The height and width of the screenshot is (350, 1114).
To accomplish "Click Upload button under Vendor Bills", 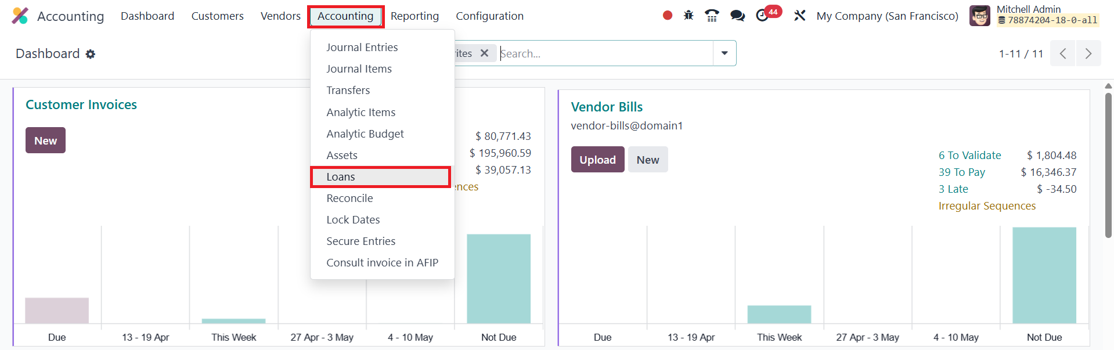I will coord(597,160).
